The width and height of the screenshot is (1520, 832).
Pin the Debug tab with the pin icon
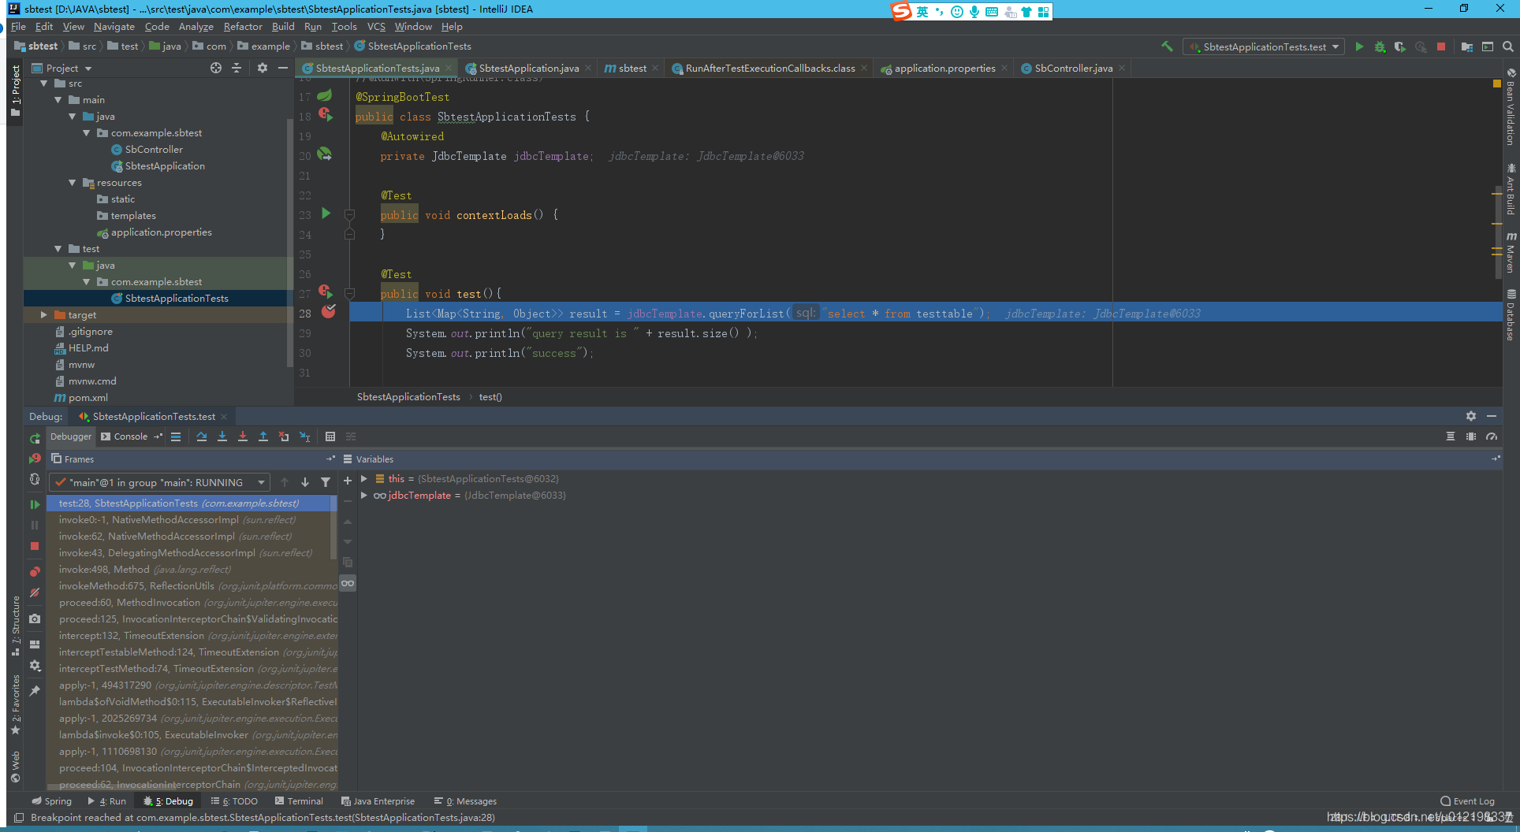(35, 691)
